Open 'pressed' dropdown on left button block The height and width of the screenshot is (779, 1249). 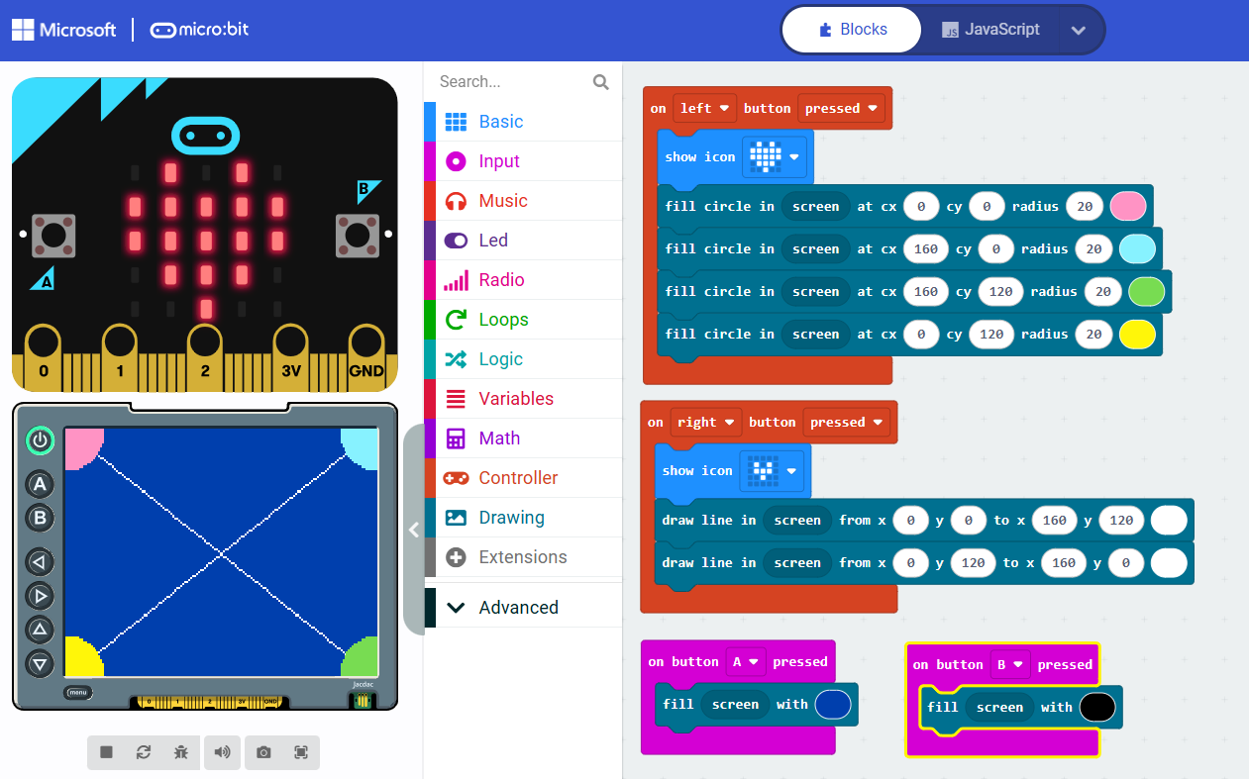(841, 108)
